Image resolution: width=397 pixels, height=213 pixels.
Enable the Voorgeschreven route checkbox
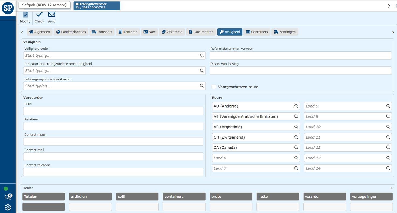(214, 87)
